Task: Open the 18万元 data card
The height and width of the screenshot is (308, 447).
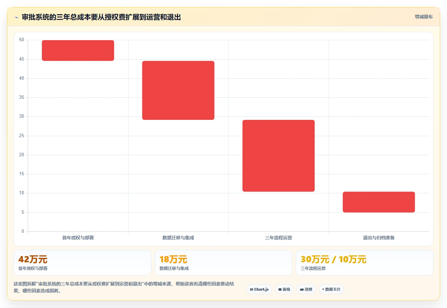Action: point(224,263)
